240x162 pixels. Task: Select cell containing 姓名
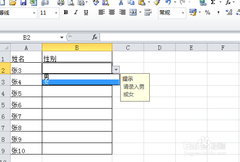pos(26,57)
